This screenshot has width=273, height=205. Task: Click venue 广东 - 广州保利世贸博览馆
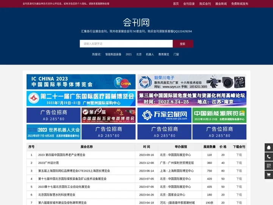click(x=177, y=163)
